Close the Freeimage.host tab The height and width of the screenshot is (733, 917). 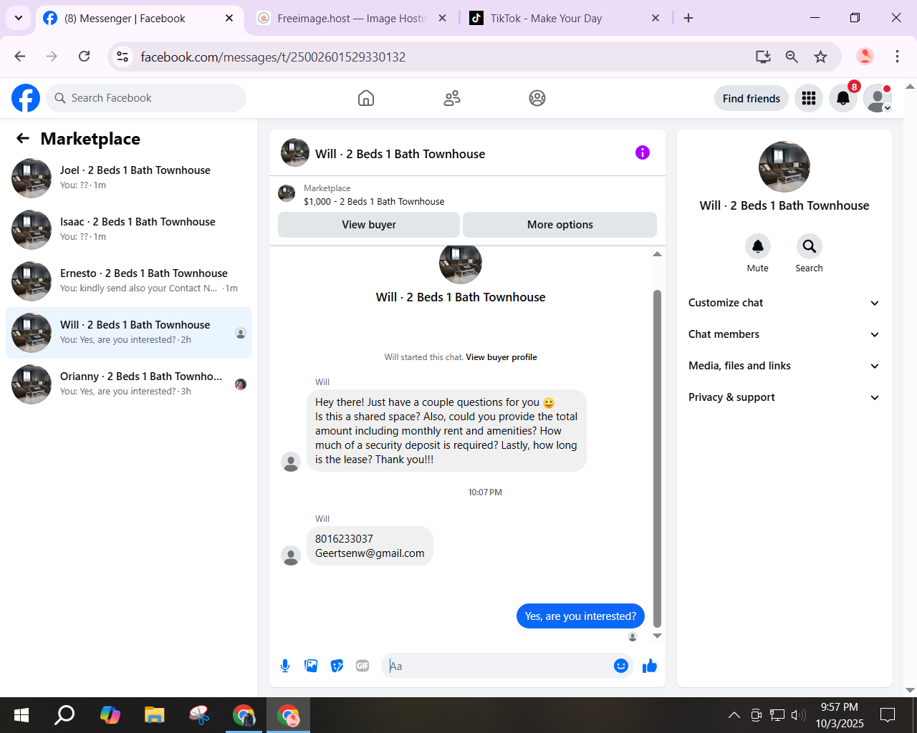[x=443, y=18]
